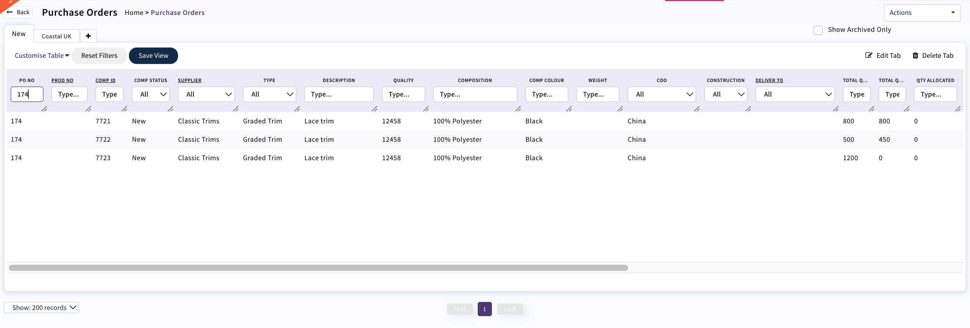The image size is (970, 328).
Task: Click the Edit Tab pencil icon
Action: click(x=869, y=56)
